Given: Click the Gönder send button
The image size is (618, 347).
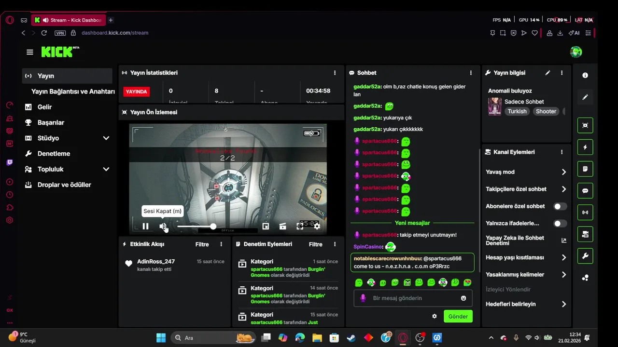Looking at the screenshot, I should click(x=458, y=317).
